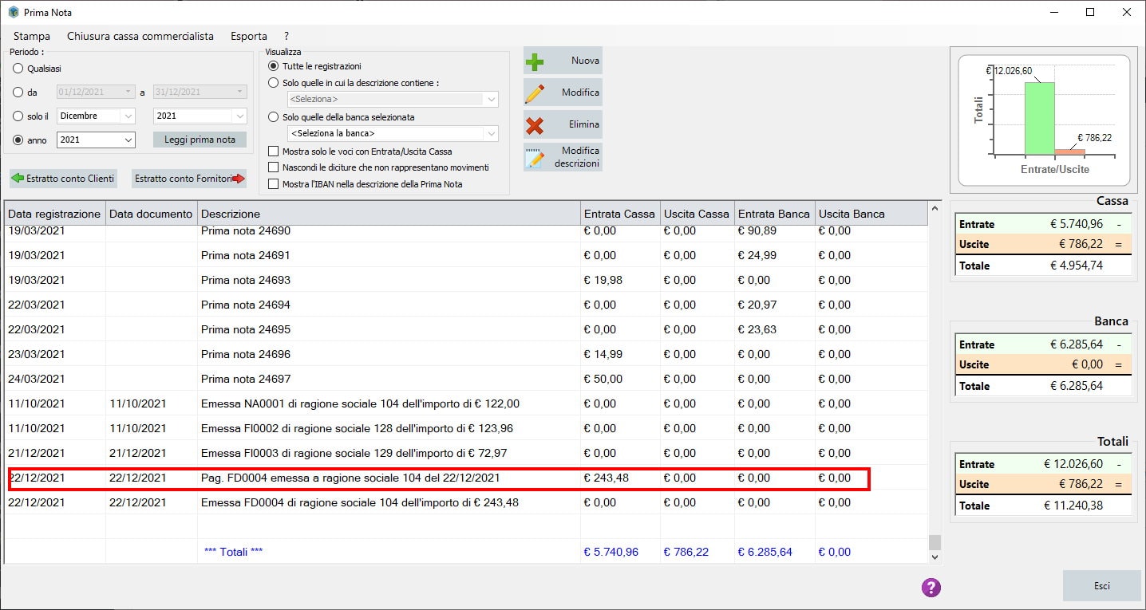This screenshot has width=1146, height=610.
Task: Click the Uscita Cassa column header
Action: [x=697, y=214]
